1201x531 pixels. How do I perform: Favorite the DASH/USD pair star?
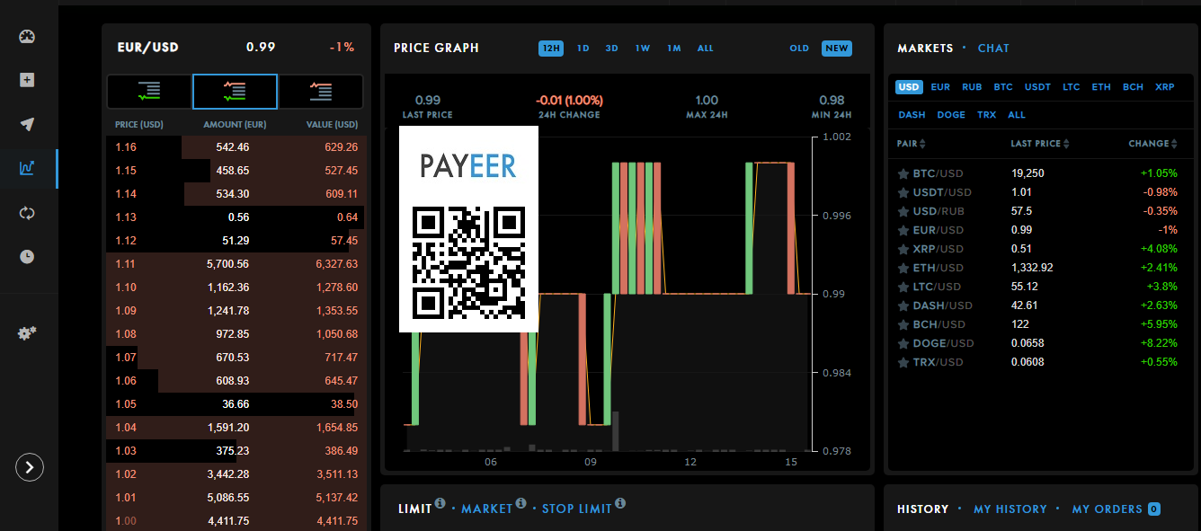tap(903, 305)
